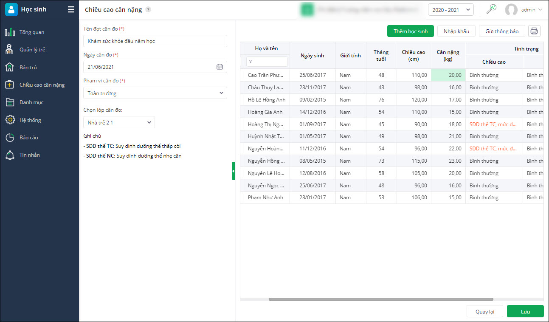Open the calendar date picker icon
This screenshot has width=549, height=322.
(x=220, y=67)
